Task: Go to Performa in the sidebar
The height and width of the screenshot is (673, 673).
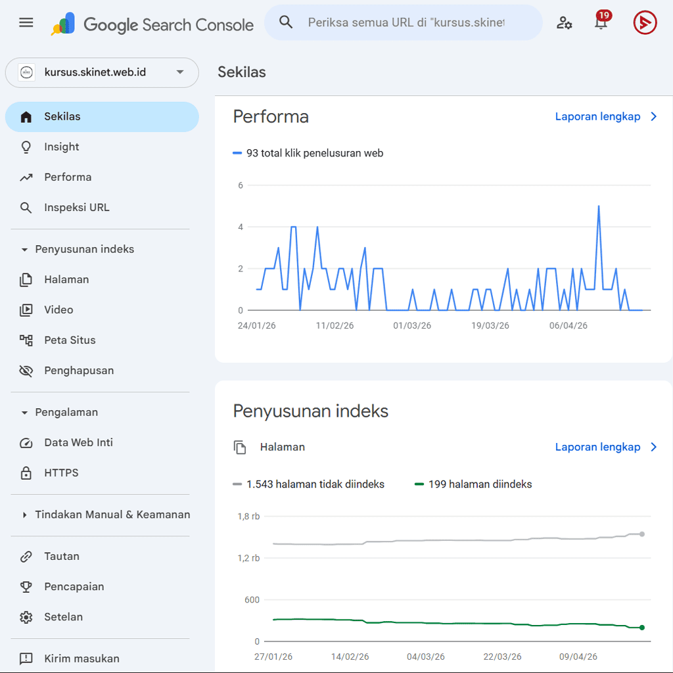Action: pos(102,177)
